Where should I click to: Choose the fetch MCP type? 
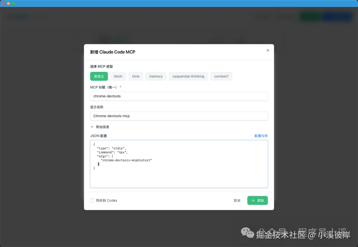118,76
